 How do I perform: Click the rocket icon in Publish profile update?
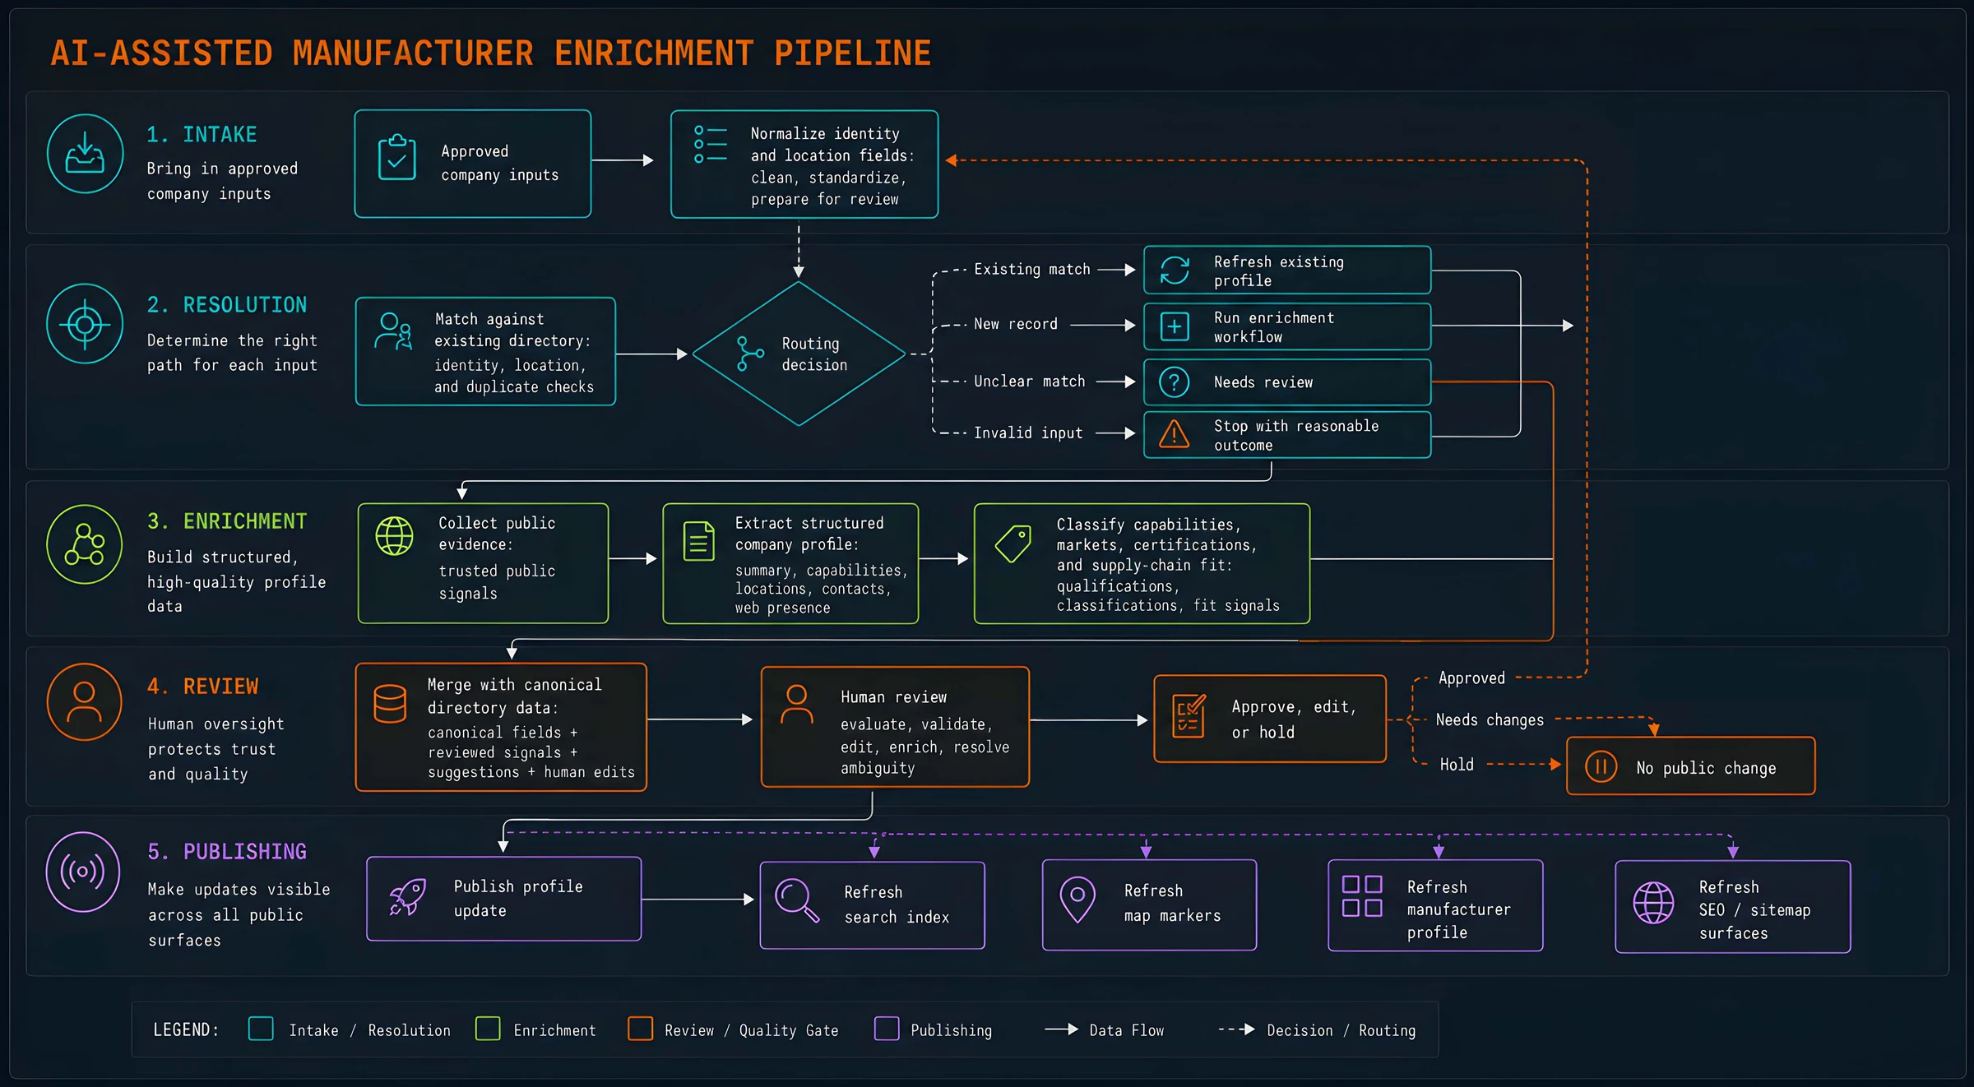point(408,897)
